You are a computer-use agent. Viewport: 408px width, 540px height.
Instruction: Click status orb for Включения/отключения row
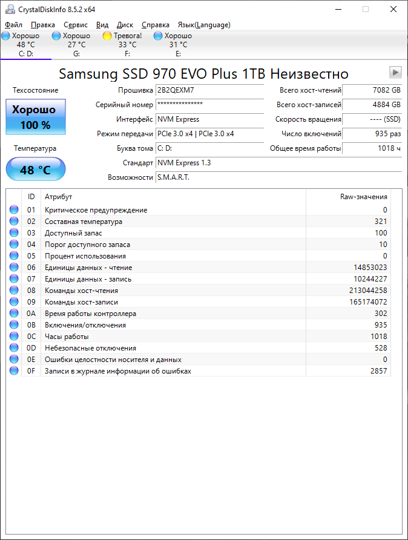pos(14,324)
